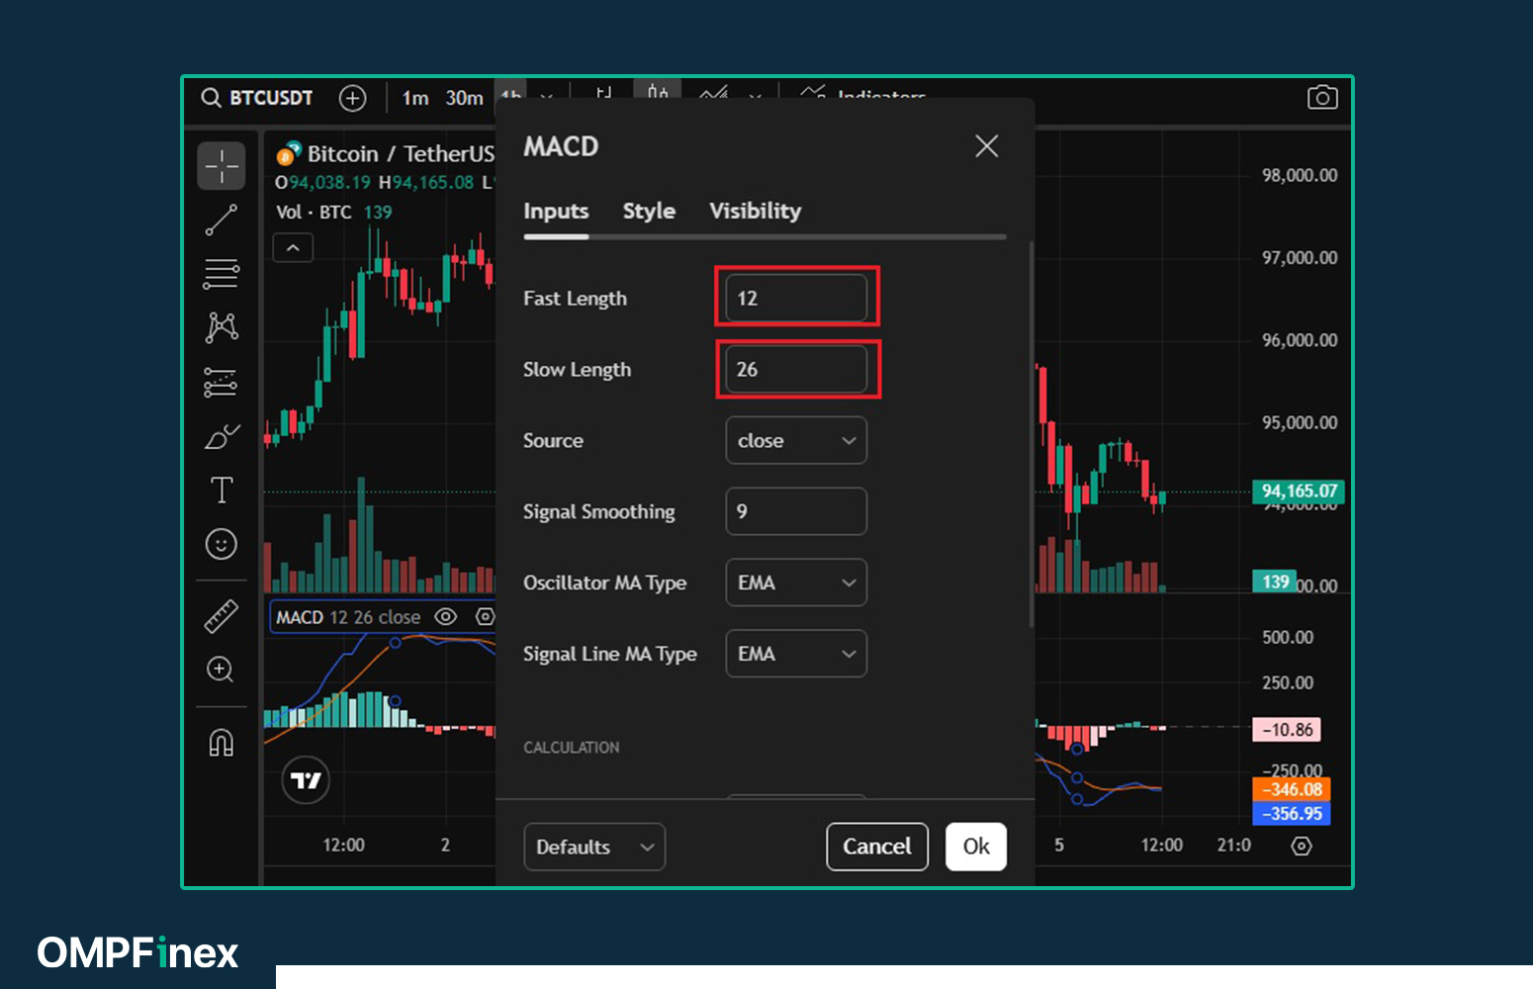1533x989 pixels.
Task: Click the Fast Length input field
Action: pos(795,299)
